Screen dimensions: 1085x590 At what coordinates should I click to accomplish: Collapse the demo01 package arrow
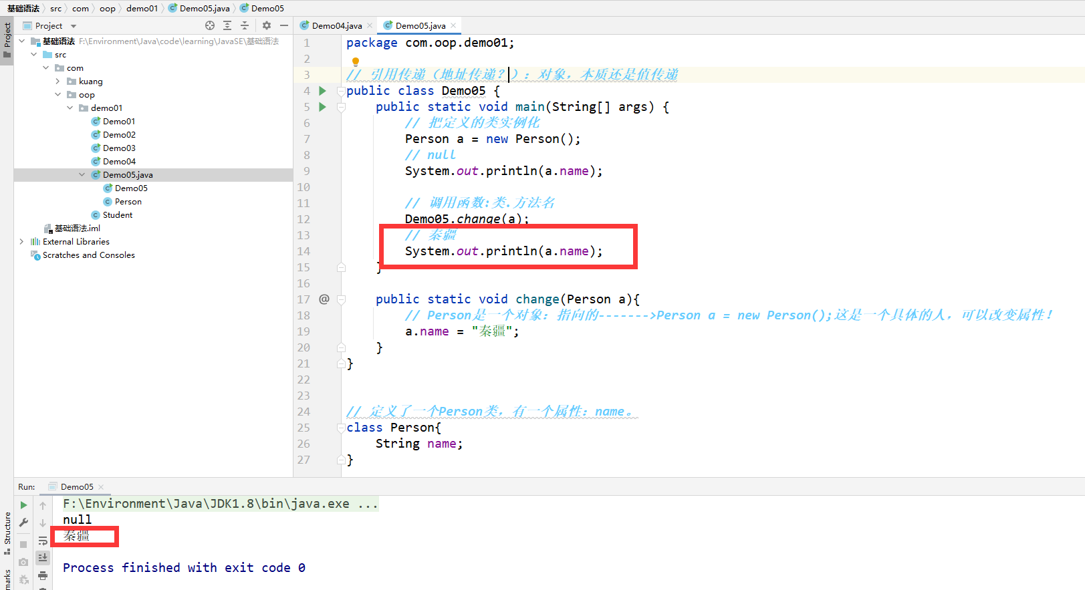(70, 108)
